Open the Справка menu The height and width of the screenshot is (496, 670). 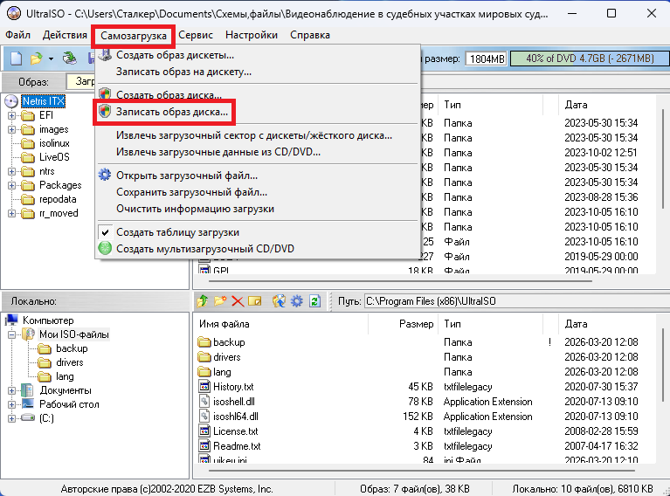click(x=310, y=35)
